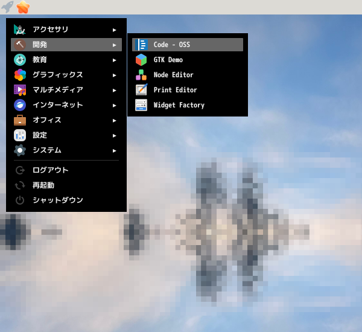Click the システム gear icon

click(20, 150)
